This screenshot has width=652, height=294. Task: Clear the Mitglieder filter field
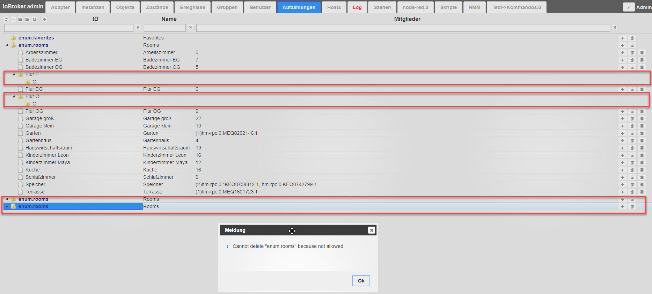[615, 28]
